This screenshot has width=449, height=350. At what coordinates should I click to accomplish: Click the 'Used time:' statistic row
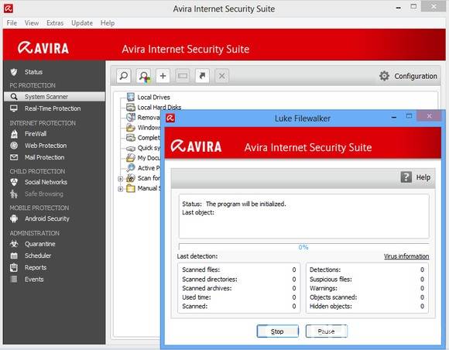[x=239, y=297]
